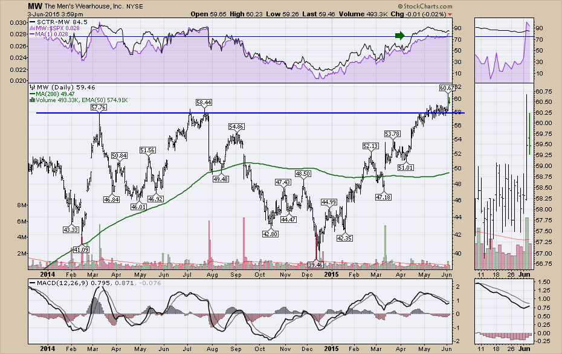The image size is (562, 354).
Task: Click the green arrow on SCTR panel
Action: click(x=399, y=35)
